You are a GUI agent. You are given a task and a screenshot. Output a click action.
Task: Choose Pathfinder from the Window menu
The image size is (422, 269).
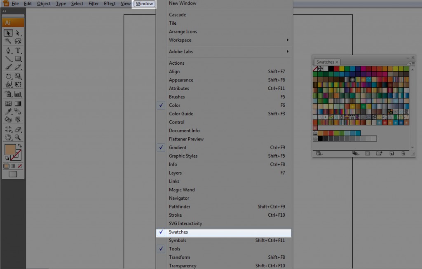point(179,207)
